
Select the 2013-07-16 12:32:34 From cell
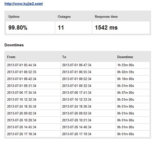point(22,99)
